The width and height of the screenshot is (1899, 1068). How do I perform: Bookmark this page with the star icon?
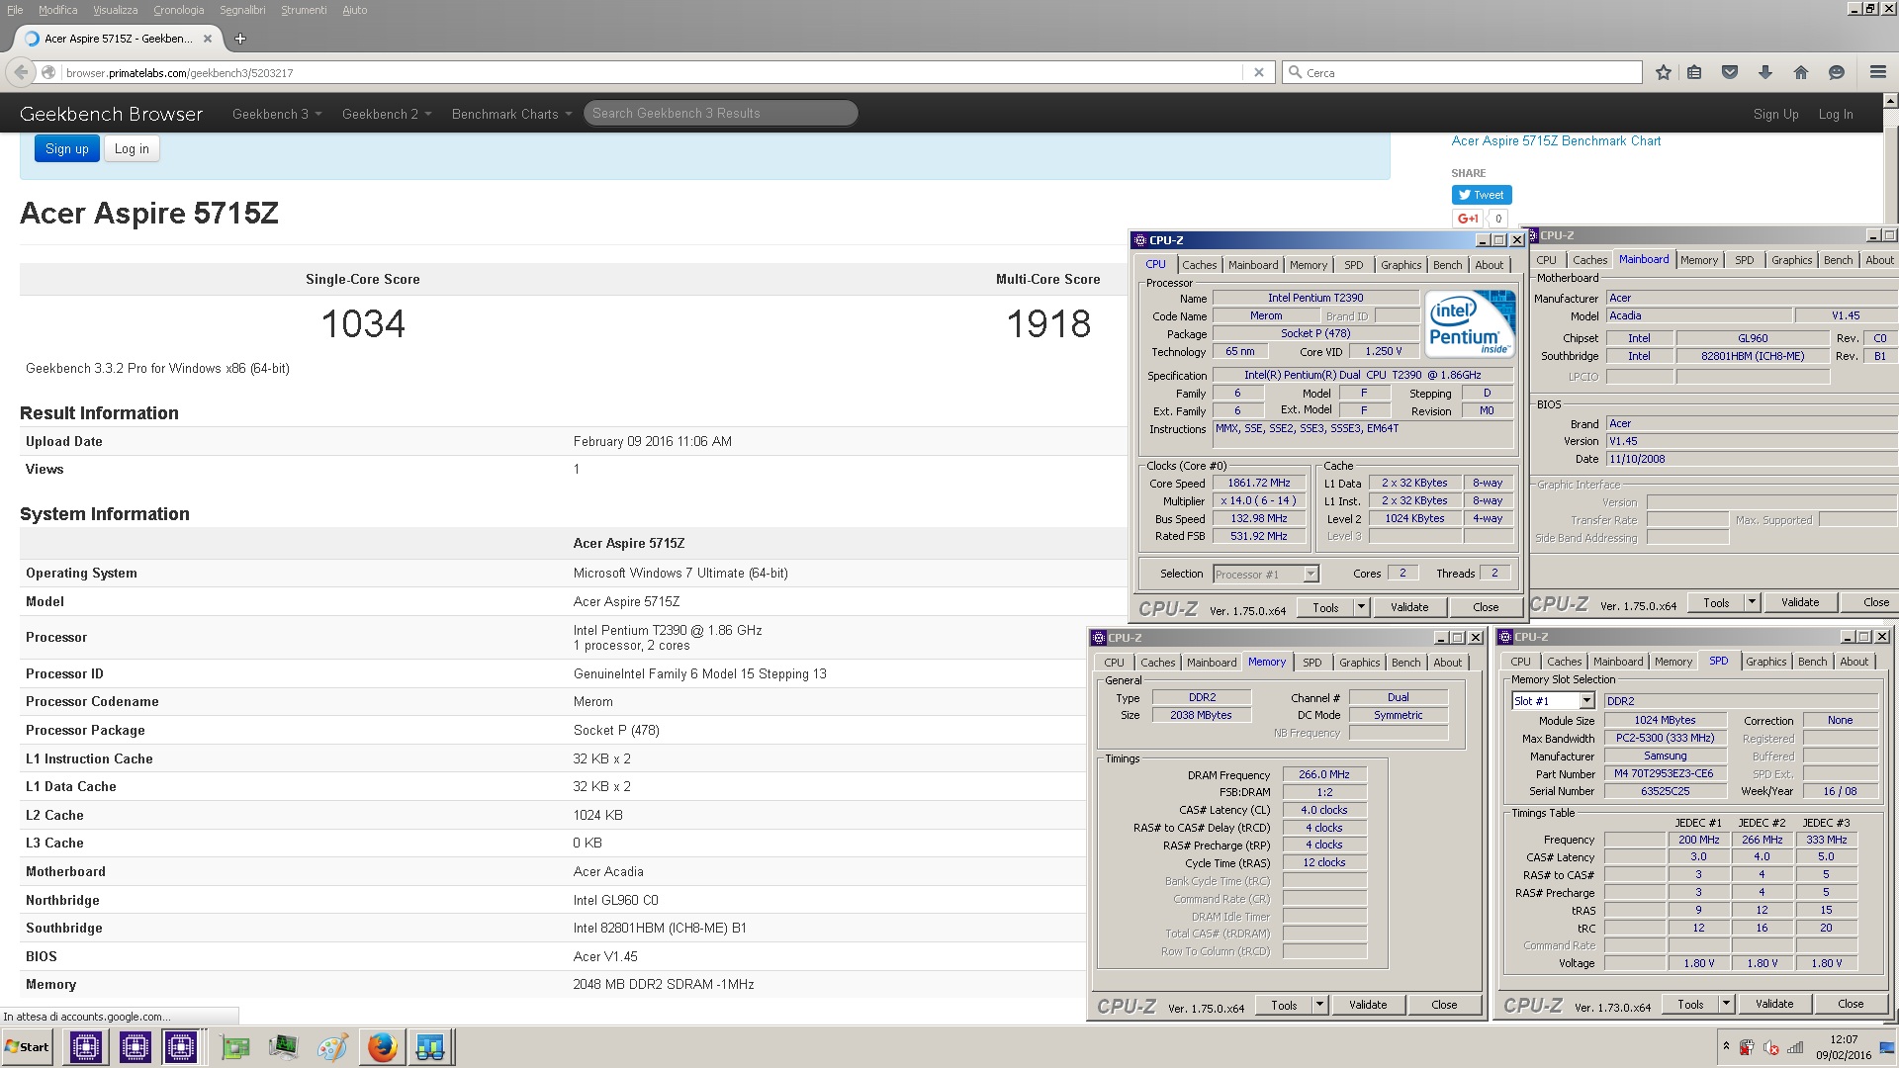[1664, 72]
